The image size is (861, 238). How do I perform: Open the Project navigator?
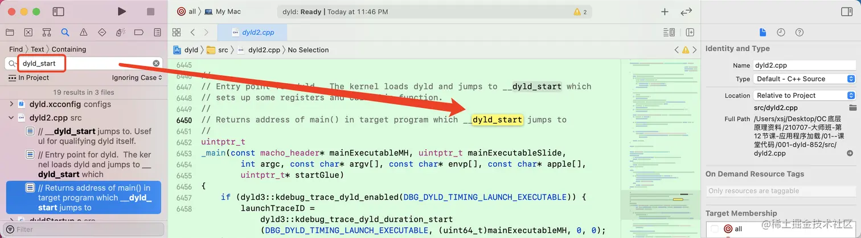[x=10, y=32]
